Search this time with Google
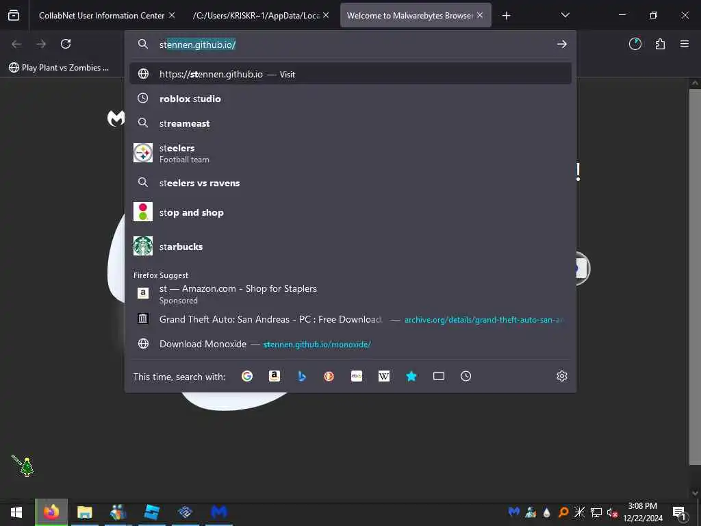 click(x=247, y=376)
